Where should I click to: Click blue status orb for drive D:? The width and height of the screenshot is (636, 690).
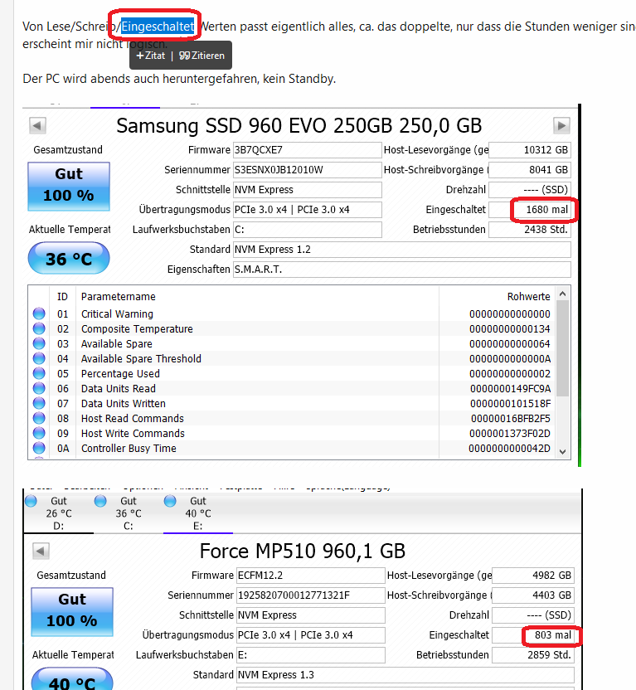pos(31,501)
